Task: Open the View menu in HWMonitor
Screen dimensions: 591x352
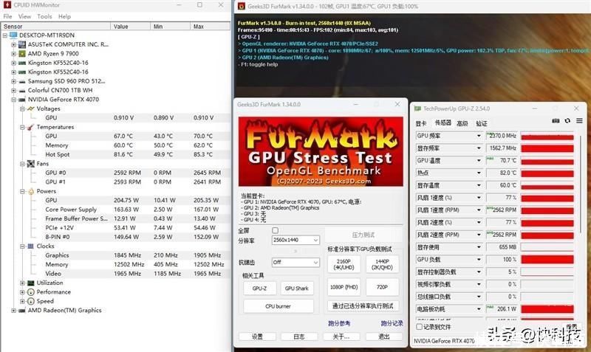Action: point(24,16)
